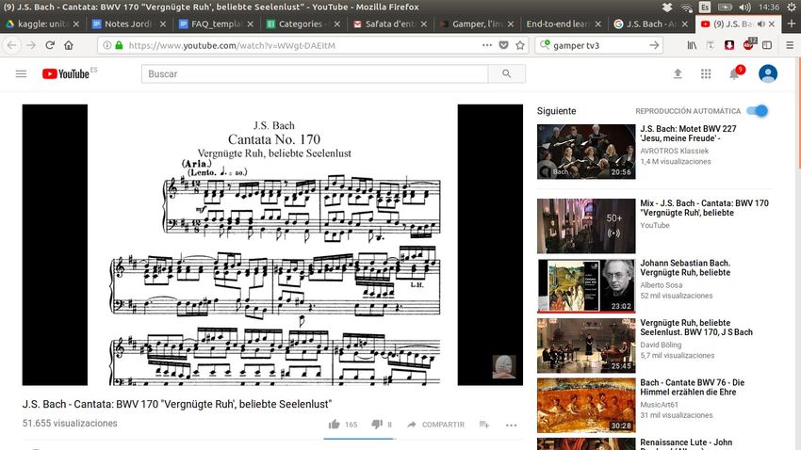
Task: Click Firefox back navigation arrow
Action: click(12, 45)
